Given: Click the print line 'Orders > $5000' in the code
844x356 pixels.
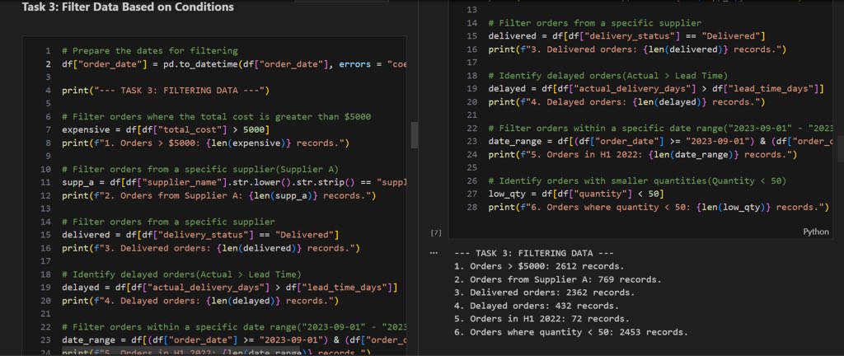Looking at the screenshot, I should pos(205,143).
